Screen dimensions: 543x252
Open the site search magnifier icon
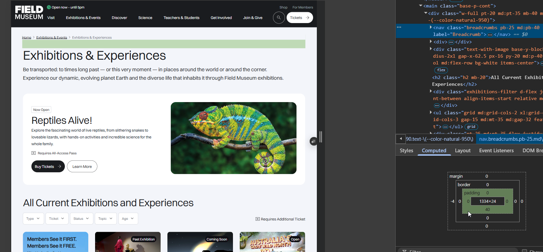(279, 18)
